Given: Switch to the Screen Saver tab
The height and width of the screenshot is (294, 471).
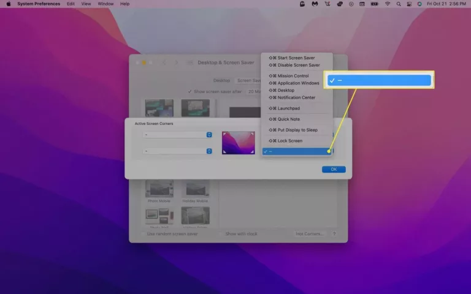Looking at the screenshot, I should click(x=249, y=80).
